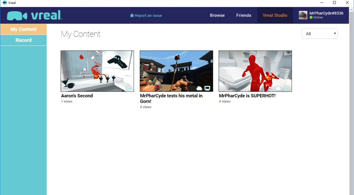Open the Friends page
This screenshot has width=354, height=195.
(x=244, y=15)
